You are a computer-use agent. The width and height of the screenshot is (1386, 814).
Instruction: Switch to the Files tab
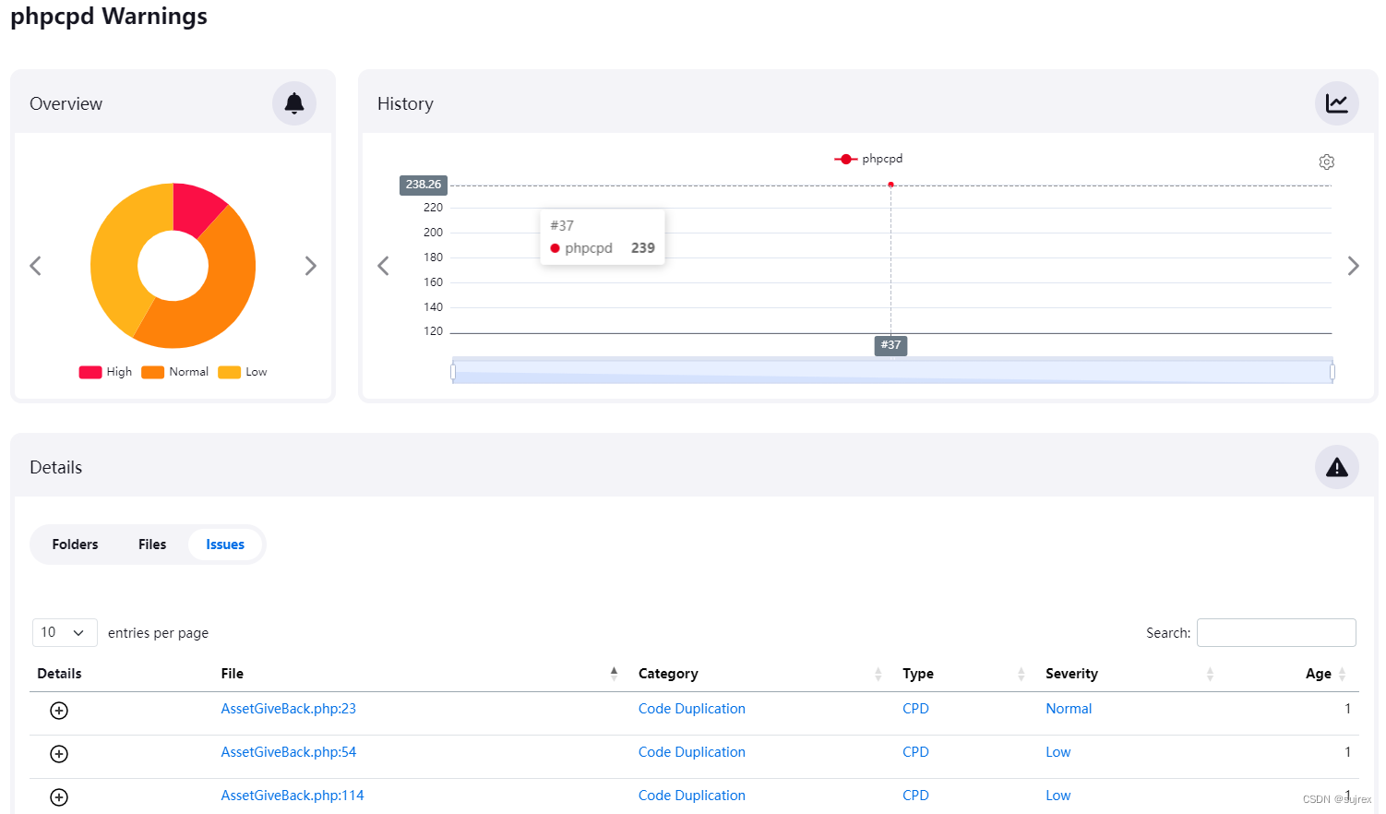tap(152, 545)
